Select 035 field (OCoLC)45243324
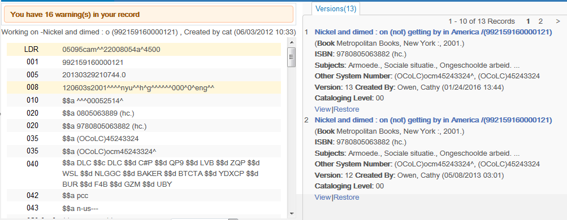This screenshot has height=220, width=567. tap(101, 139)
